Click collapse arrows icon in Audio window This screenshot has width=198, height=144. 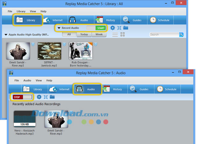46,97
